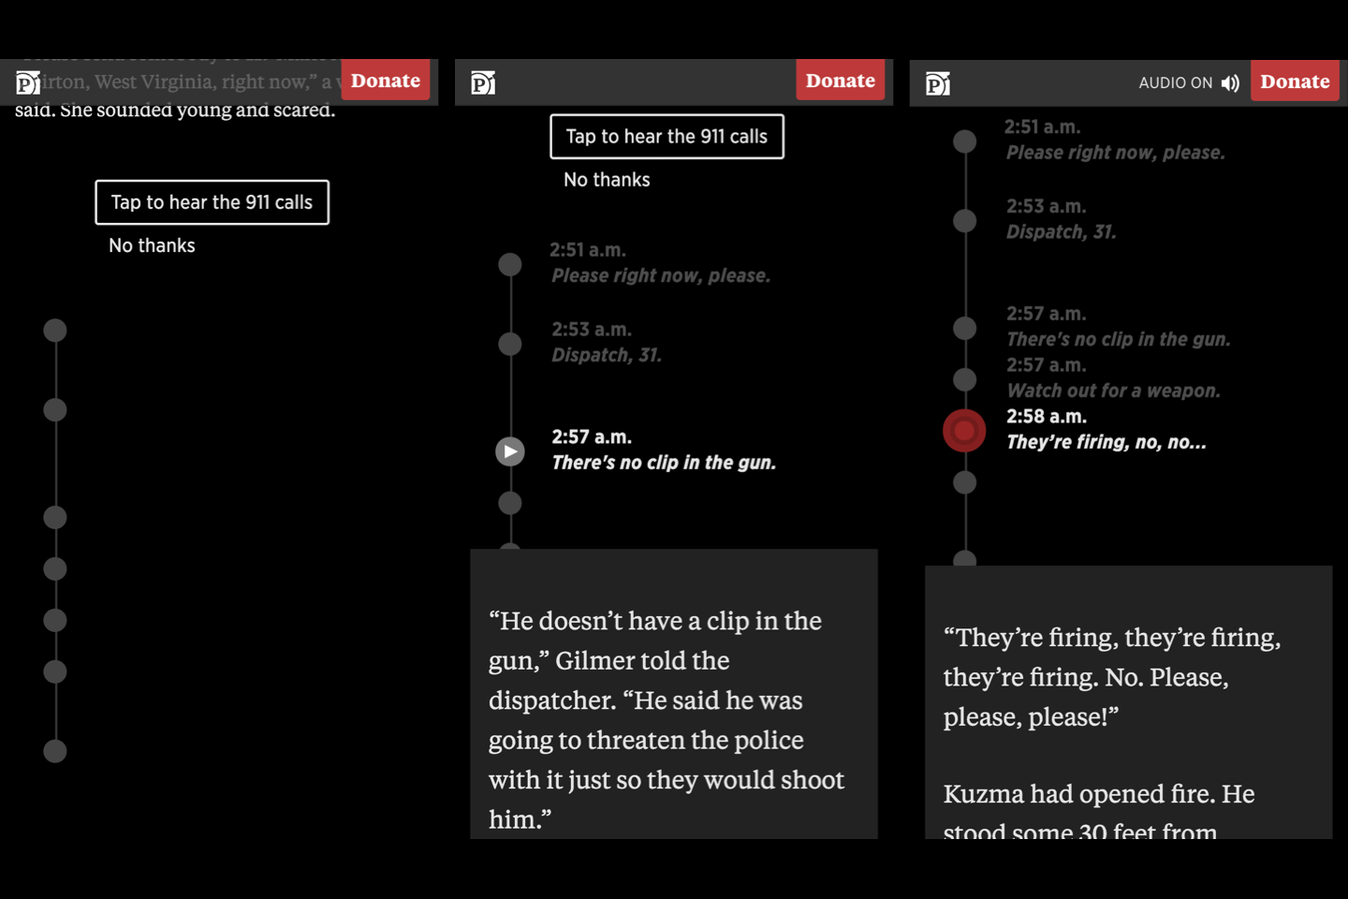Select 2:51 a.m. dot in right screen

pos(965,141)
